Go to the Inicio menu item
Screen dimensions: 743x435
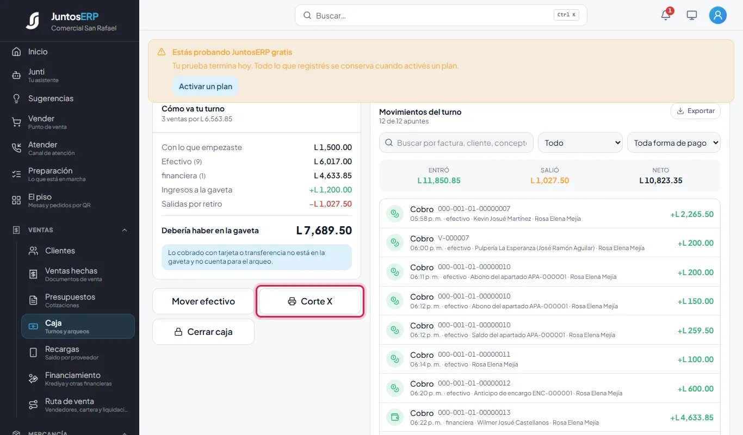[70, 52]
